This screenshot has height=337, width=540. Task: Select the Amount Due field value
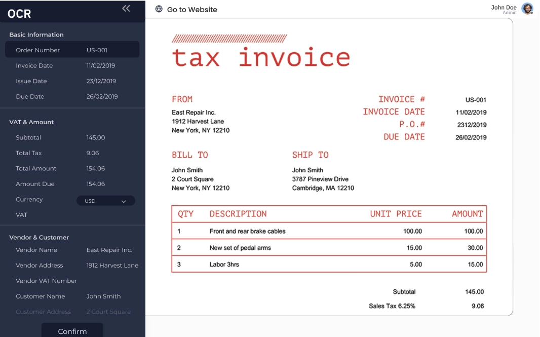(96, 184)
